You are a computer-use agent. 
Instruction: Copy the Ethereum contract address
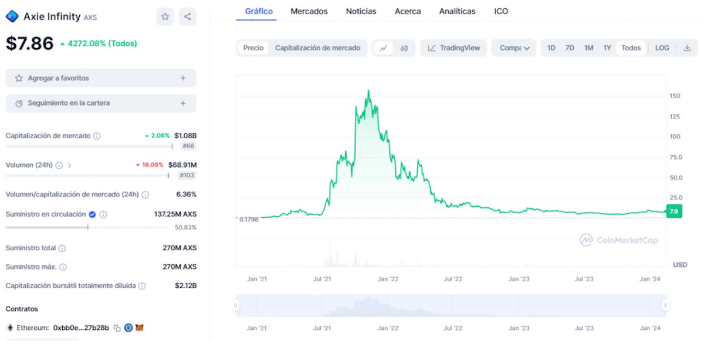click(117, 328)
